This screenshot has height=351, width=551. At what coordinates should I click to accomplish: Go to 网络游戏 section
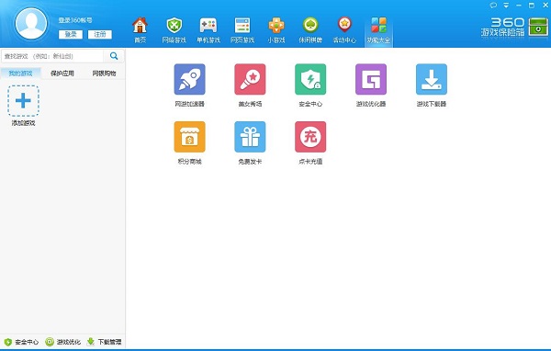click(x=174, y=29)
